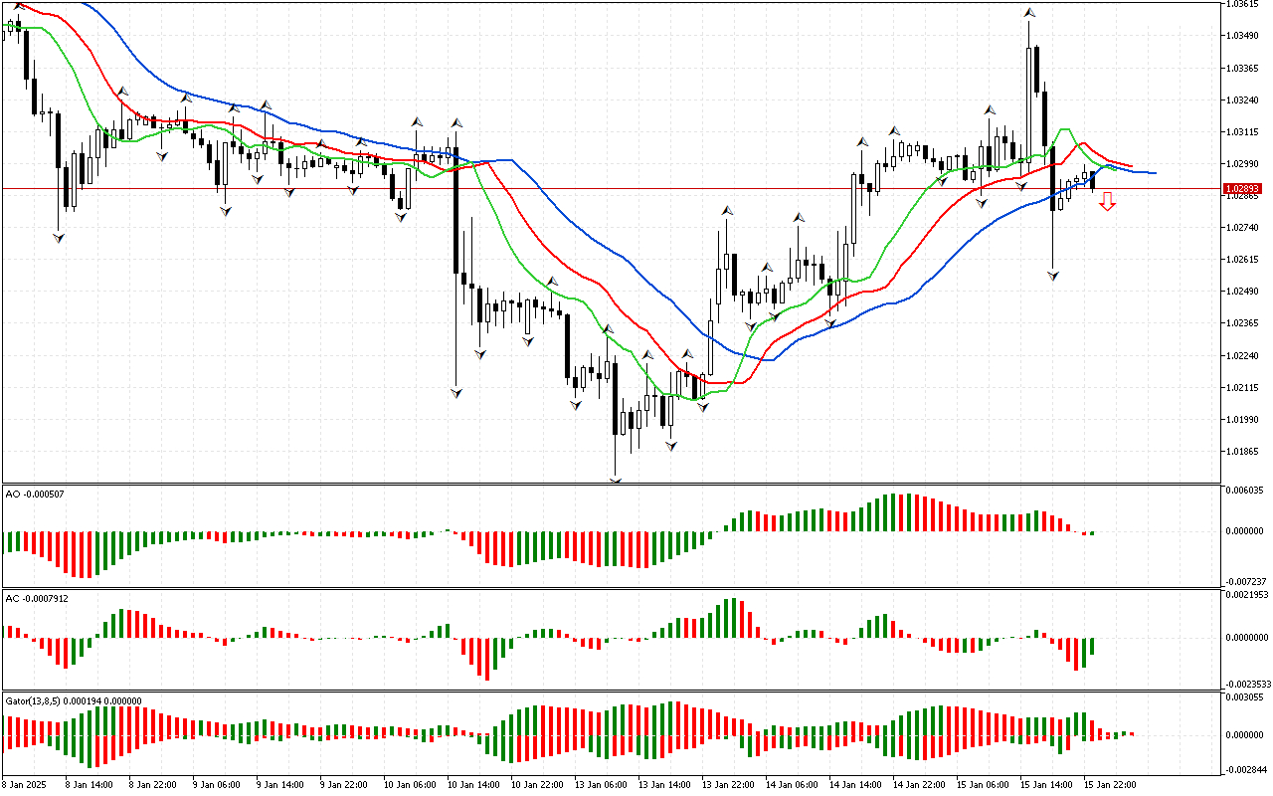The image size is (1273, 796).
Task: Click the 13 Jan 06:00 time label
Action: (x=601, y=784)
